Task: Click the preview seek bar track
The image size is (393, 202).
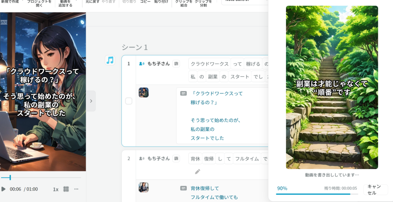Action: tap(46, 178)
